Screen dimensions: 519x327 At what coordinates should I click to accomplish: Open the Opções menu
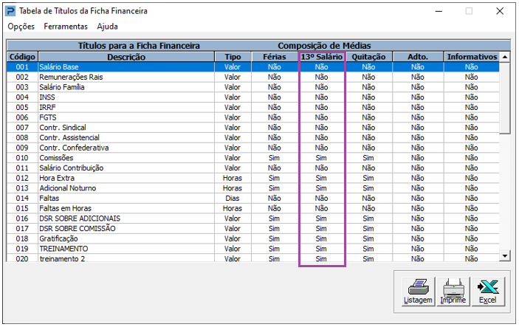click(21, 27)
